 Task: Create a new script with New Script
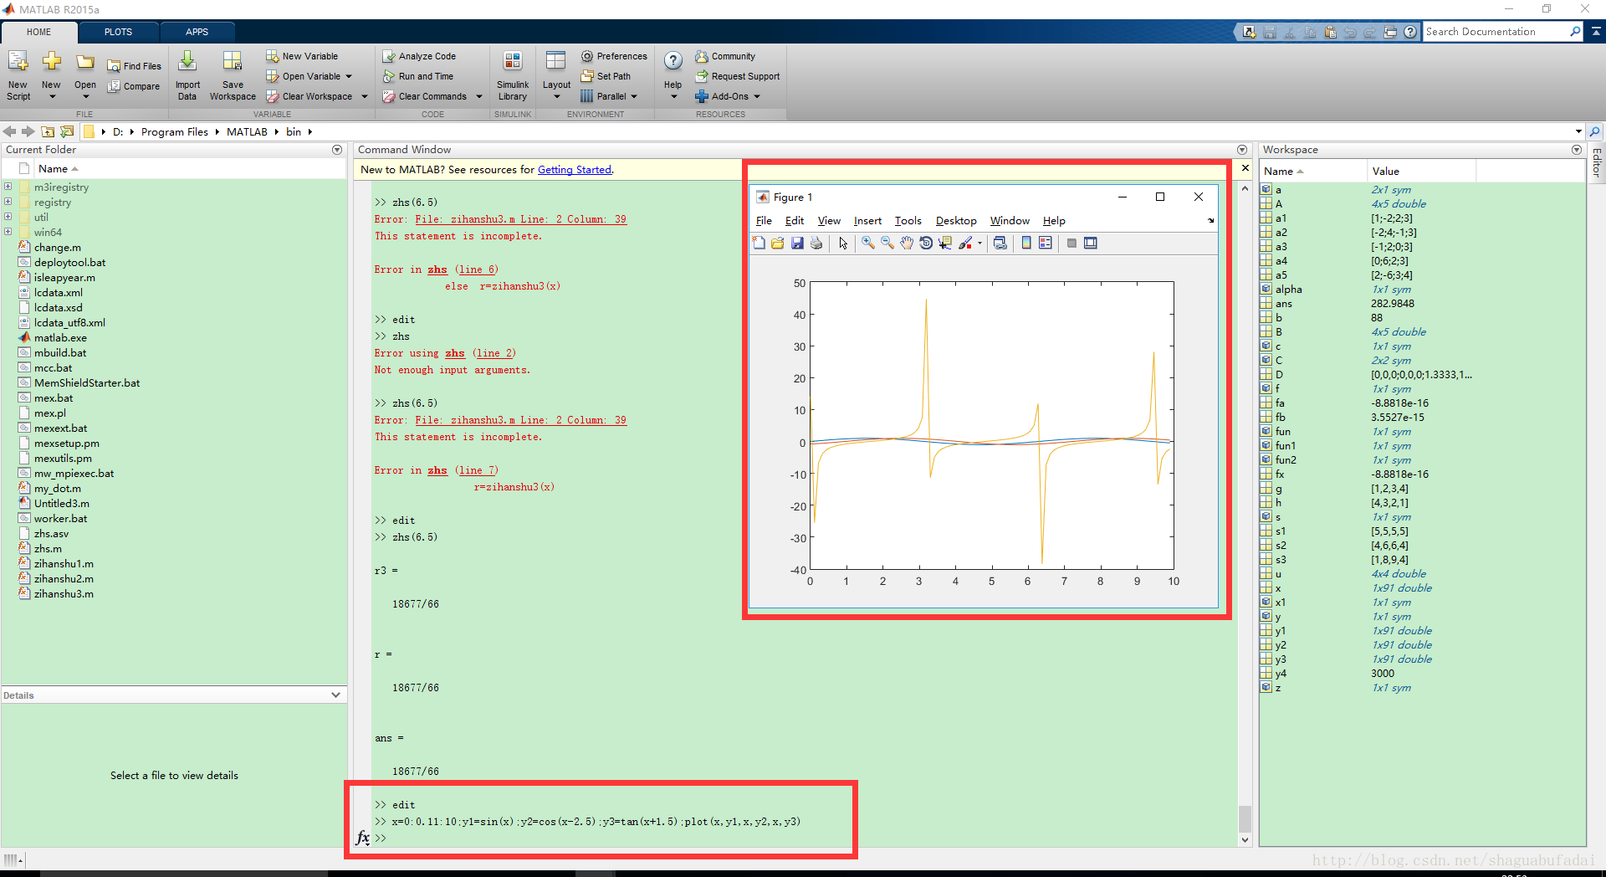click(18, 75)
